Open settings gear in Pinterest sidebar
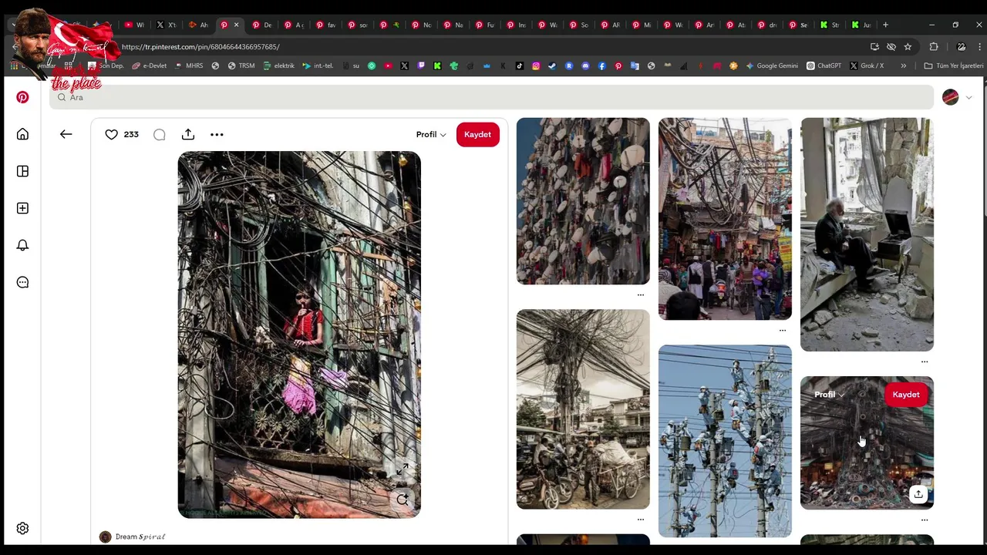Screen dimensions: 987x555 22,529
